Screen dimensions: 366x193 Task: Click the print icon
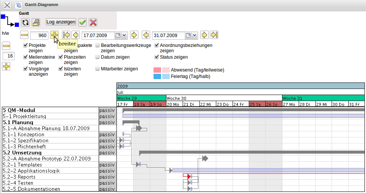[x=36, y=22]
